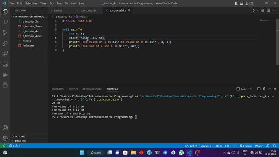Image resolution: width=279 pixels, height=157 pixels.
Task: Open WhatsApp from the taskbar
Action: 181,153
